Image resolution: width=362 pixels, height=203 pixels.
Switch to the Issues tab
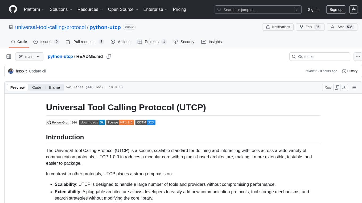point(46,42)
